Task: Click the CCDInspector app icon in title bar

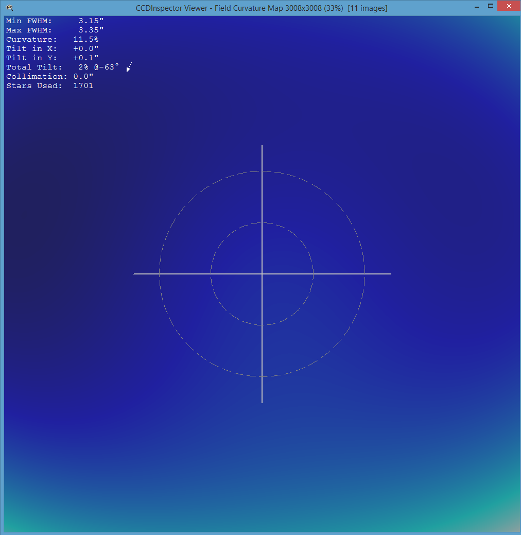Action: [10, 8]
